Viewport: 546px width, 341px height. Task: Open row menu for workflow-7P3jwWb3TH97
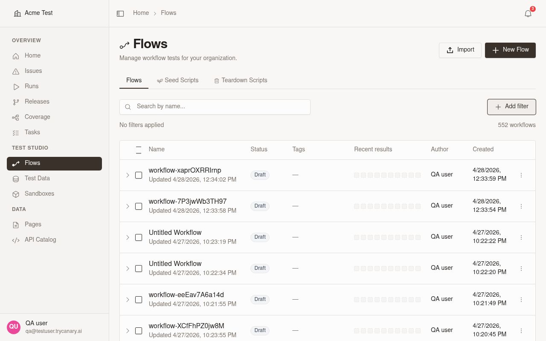(x=521, y=206)
